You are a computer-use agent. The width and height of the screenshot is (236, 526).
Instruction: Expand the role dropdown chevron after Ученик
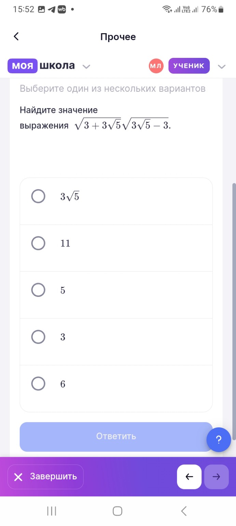click(x=222, y=66)
